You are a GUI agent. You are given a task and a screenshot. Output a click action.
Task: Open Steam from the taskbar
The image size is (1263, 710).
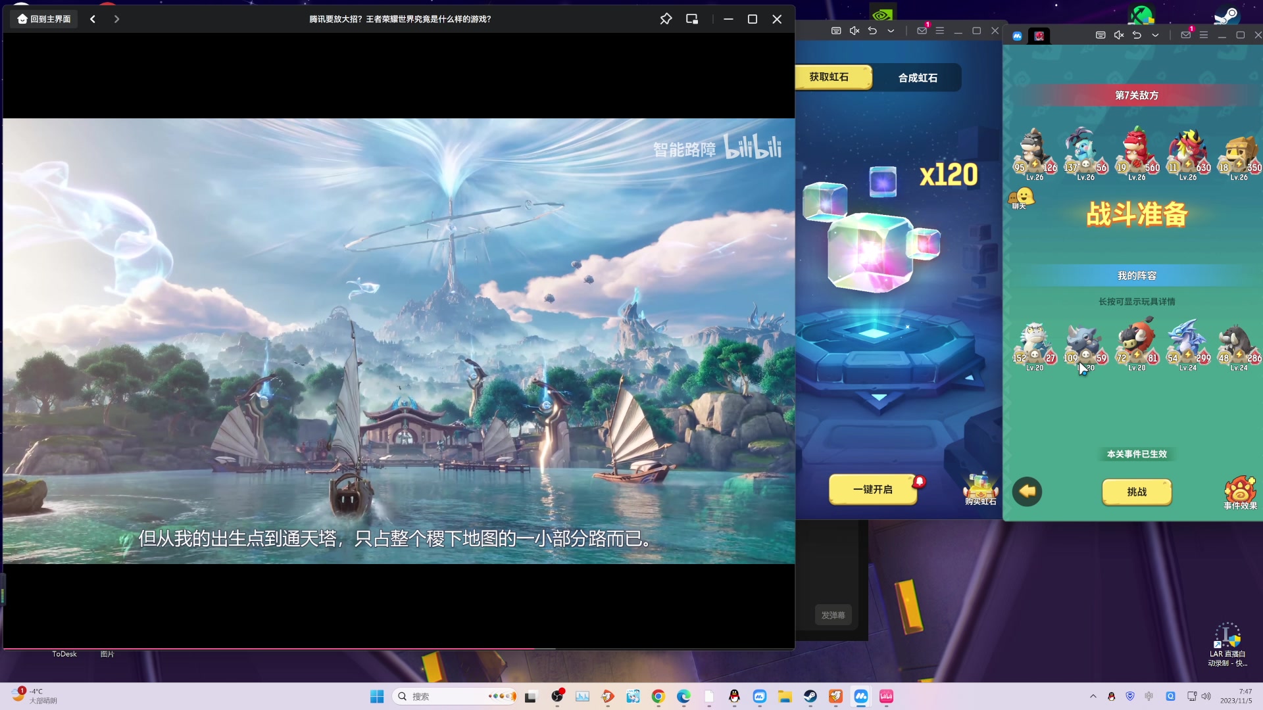click(810, 696)
